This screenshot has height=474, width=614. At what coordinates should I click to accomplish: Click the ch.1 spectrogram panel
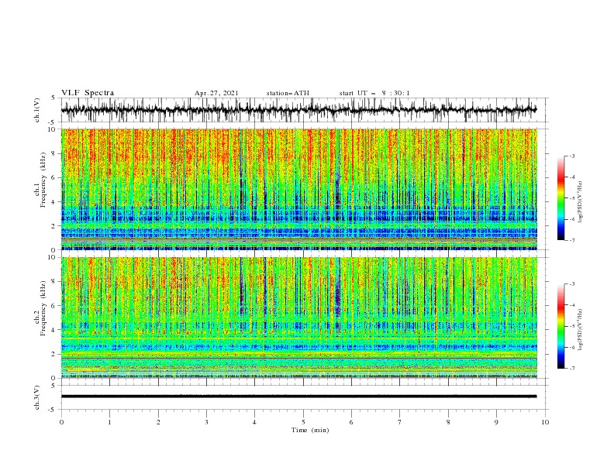click(x=298, y=189)
